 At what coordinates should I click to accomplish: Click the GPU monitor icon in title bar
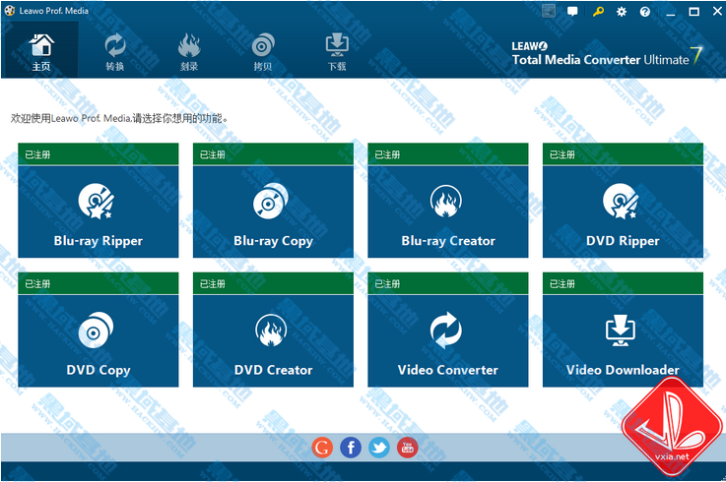pyautogui.click(x=549, y=11)
